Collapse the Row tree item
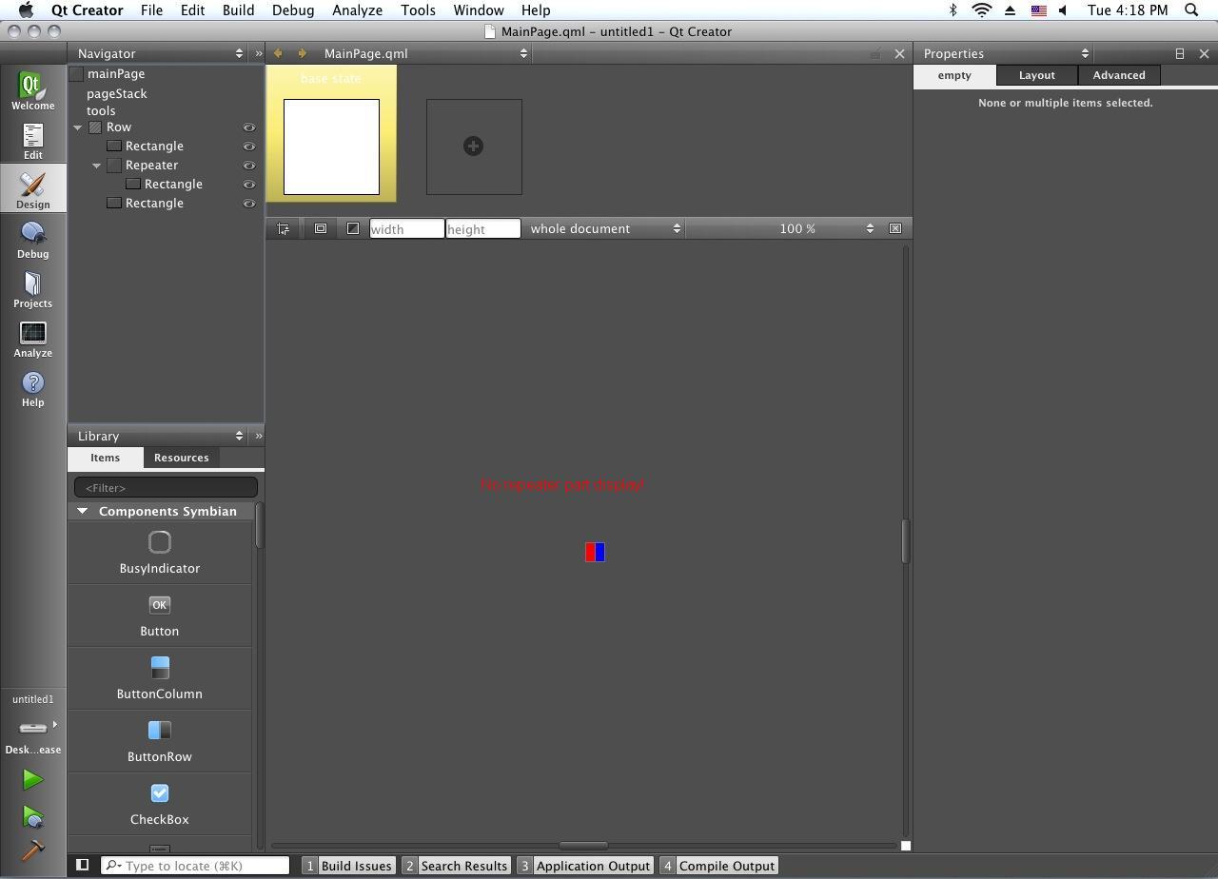 78,127
